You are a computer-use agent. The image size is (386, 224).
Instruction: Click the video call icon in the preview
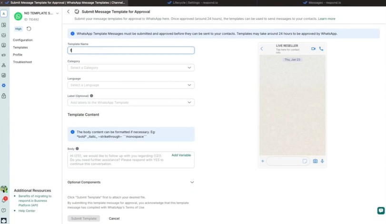[313, 49]
